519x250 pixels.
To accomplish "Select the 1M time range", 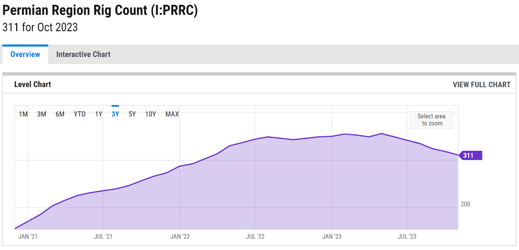I will [23, 114].
